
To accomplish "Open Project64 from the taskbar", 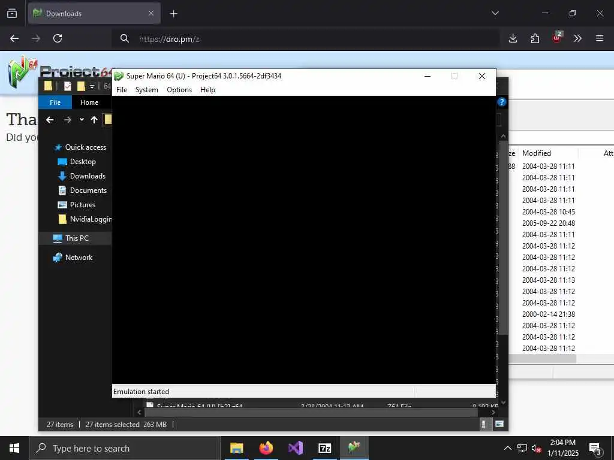I will pos(354,448).
